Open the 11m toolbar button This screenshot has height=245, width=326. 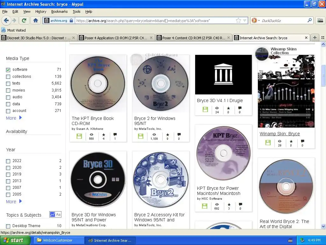320,20
